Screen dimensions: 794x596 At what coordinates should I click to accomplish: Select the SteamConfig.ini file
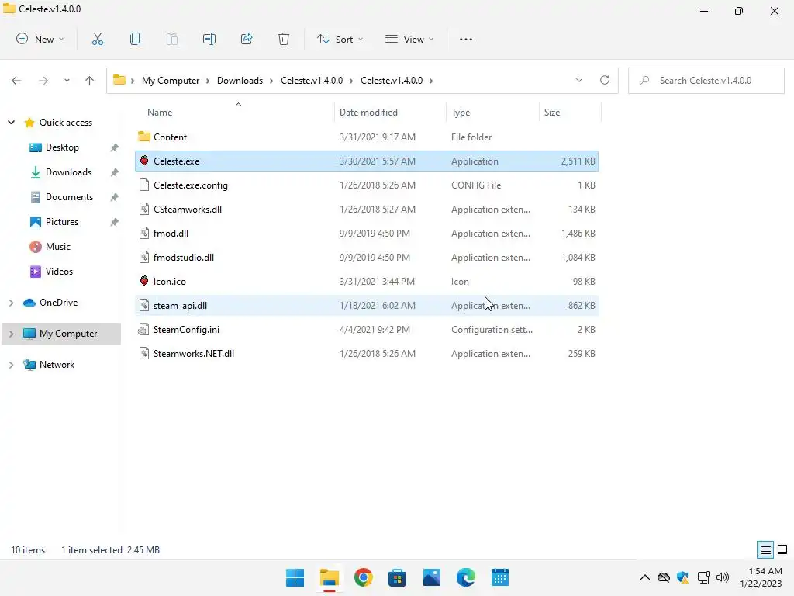coord(367,329)
